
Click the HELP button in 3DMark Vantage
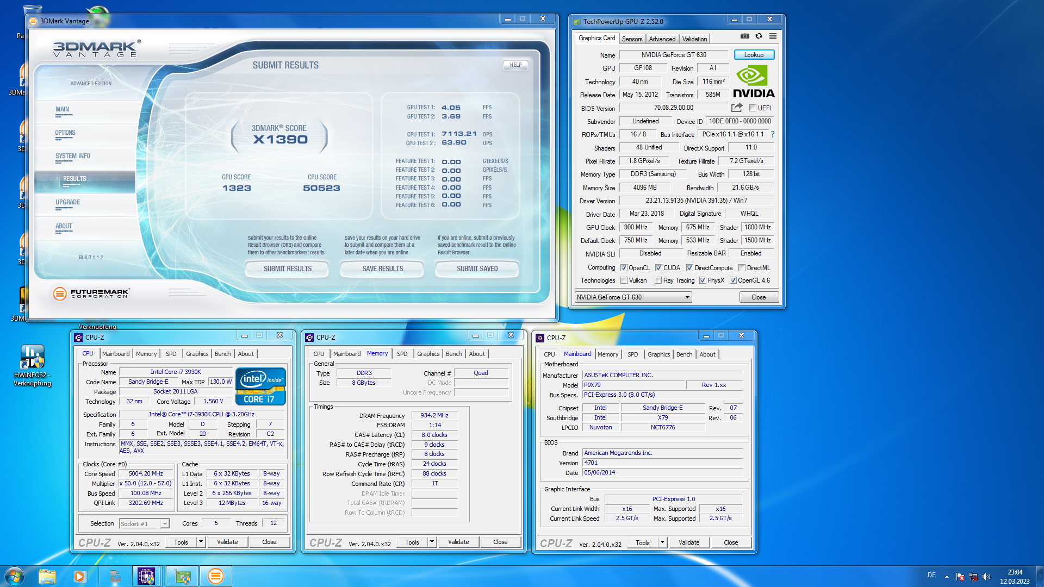point(515,65)
